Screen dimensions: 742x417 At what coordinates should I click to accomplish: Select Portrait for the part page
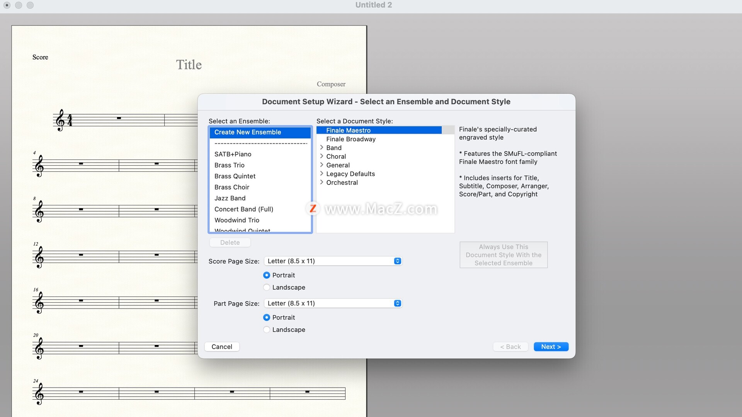point(267,317)
